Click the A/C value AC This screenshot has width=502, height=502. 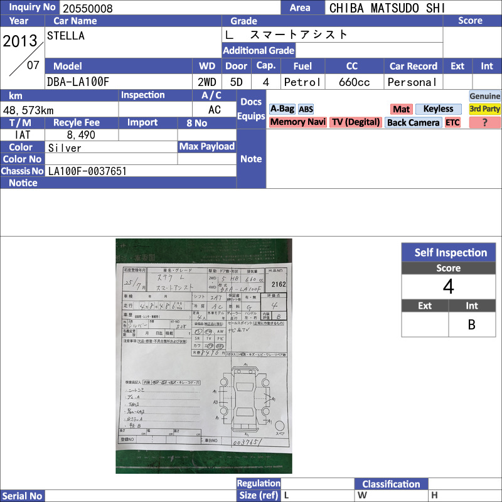point(215,110)
